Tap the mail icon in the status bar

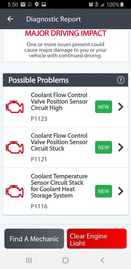click(x=23, y=4)
